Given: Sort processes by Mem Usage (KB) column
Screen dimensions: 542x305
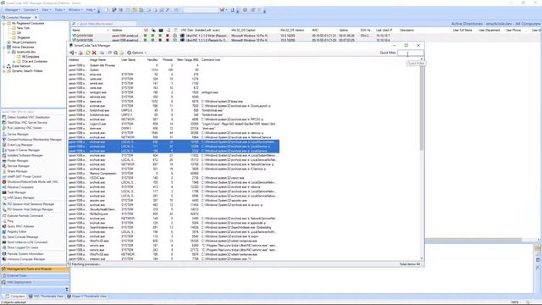Looking at the screenshot, I should (188, 60).
